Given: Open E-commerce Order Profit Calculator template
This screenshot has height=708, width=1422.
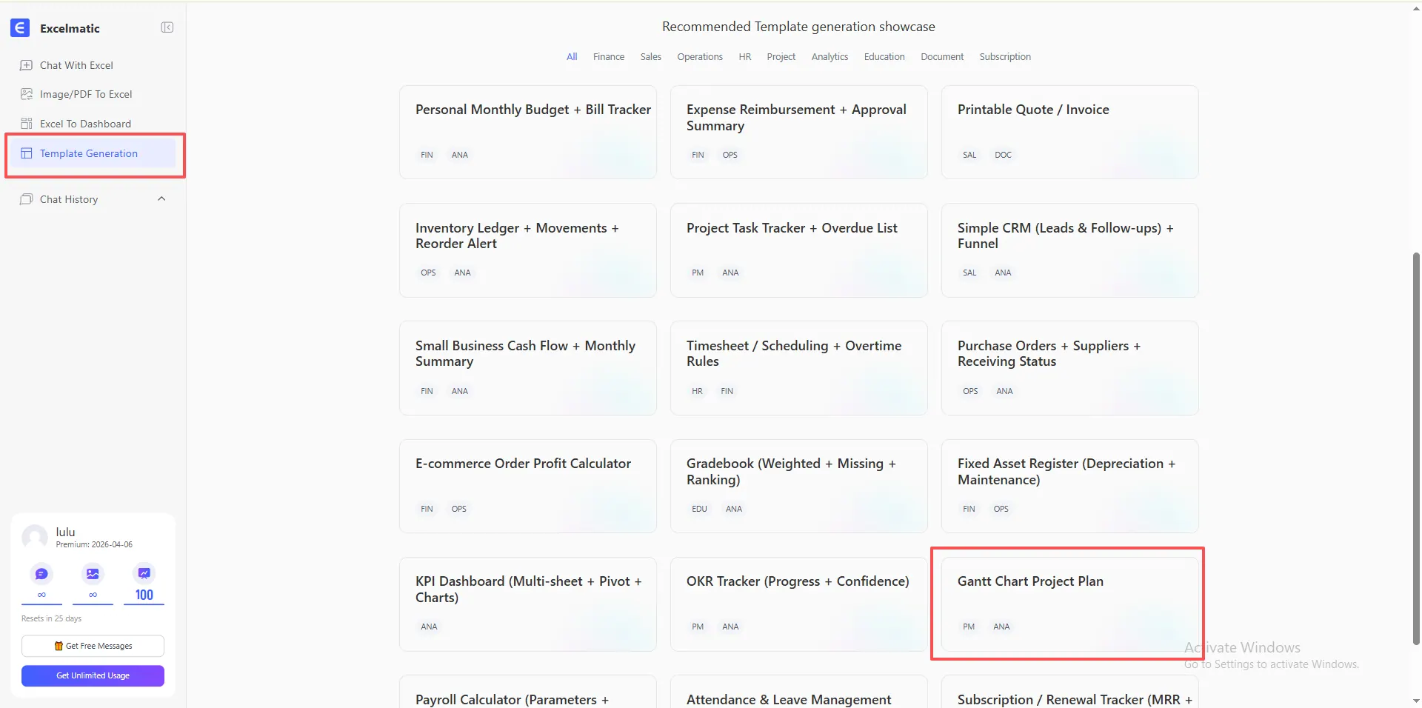Looking at the screenshot, I should (x=528, y=486).
